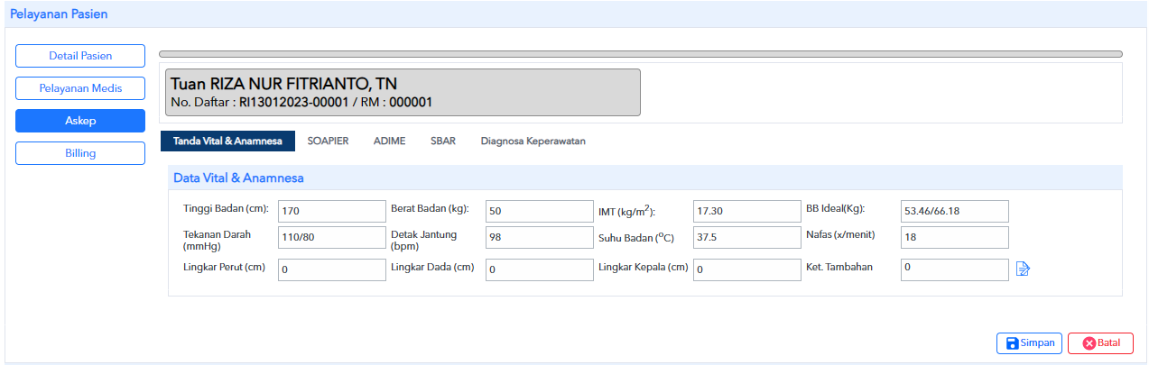Screen dimensions: 1149x365
Task: Click the Lingkar Dada (cm) label
Action: (x=432, y=267)
